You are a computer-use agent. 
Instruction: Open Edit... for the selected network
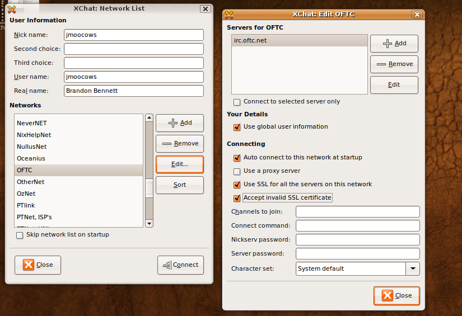(x=180, y=164)
